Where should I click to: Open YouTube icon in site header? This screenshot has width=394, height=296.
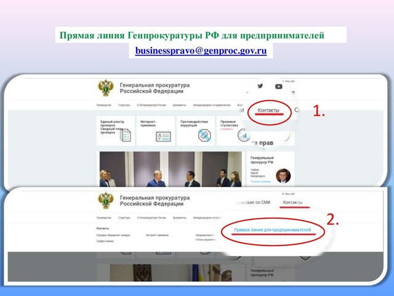click(x=278, y=86)
